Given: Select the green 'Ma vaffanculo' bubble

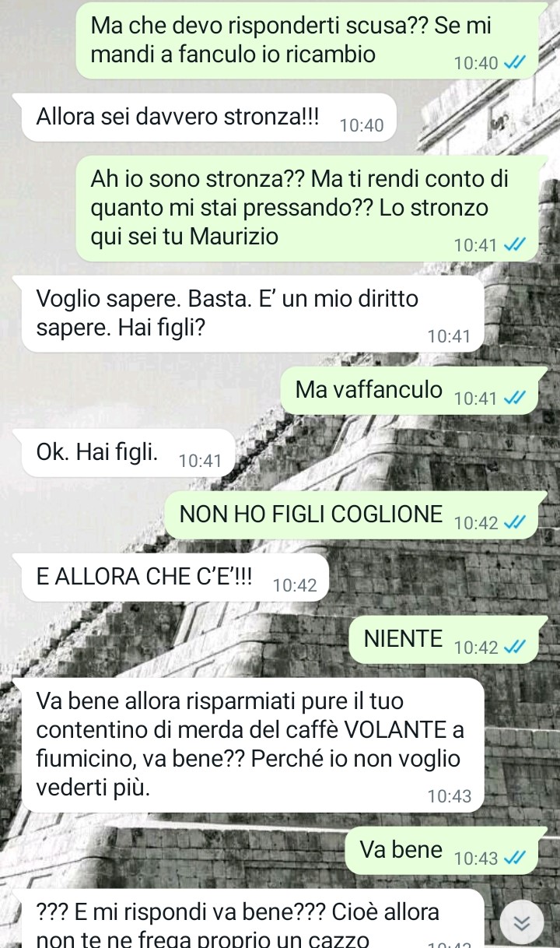Looking at the screenshot, I should (412, 391).
